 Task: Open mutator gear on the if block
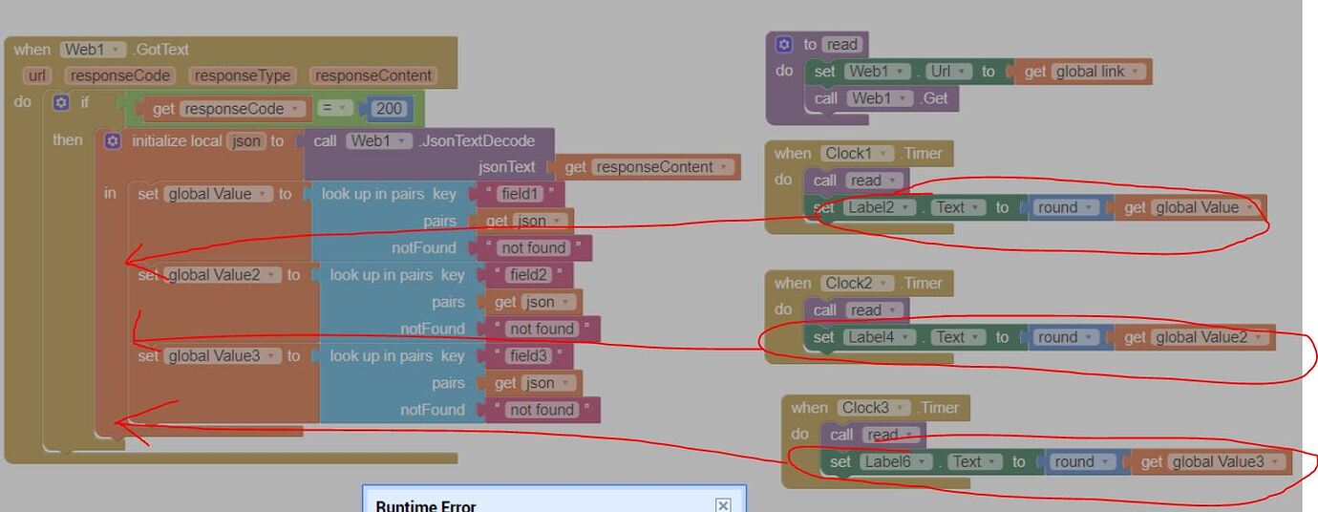62,102
